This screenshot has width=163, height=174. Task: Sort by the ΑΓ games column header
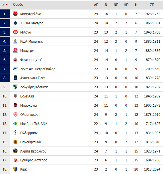pyautogui.click(x=96, y=5)
